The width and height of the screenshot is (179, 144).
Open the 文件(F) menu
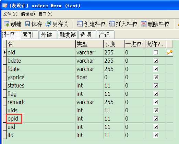10,14
